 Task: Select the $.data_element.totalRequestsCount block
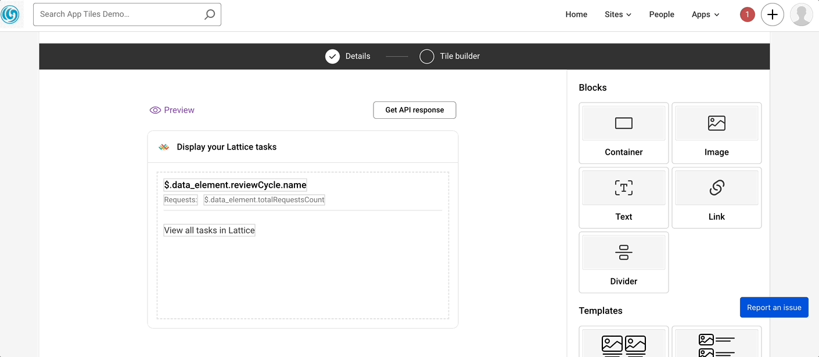pyautogui.click(x=264, y=200)
